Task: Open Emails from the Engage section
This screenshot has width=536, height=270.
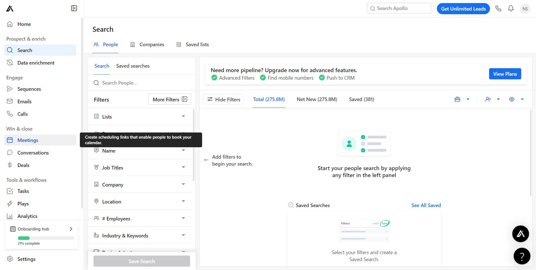Action: tap(10, 101)
